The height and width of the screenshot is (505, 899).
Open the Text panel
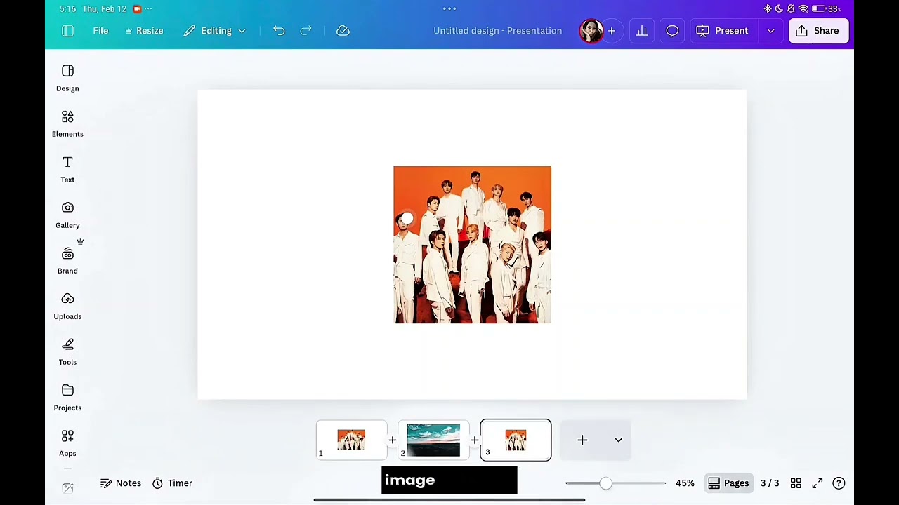67,170
